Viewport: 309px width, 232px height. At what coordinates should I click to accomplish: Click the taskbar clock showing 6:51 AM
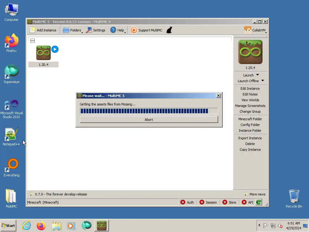[293, 225]
